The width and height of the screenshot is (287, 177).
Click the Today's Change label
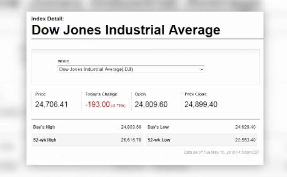[x=101, y=94]
